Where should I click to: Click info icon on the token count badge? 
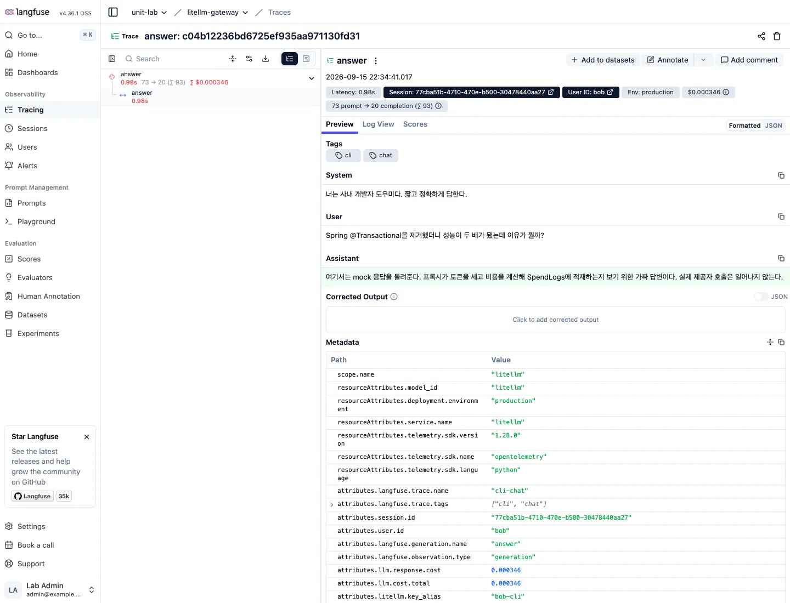click(438, 106)
